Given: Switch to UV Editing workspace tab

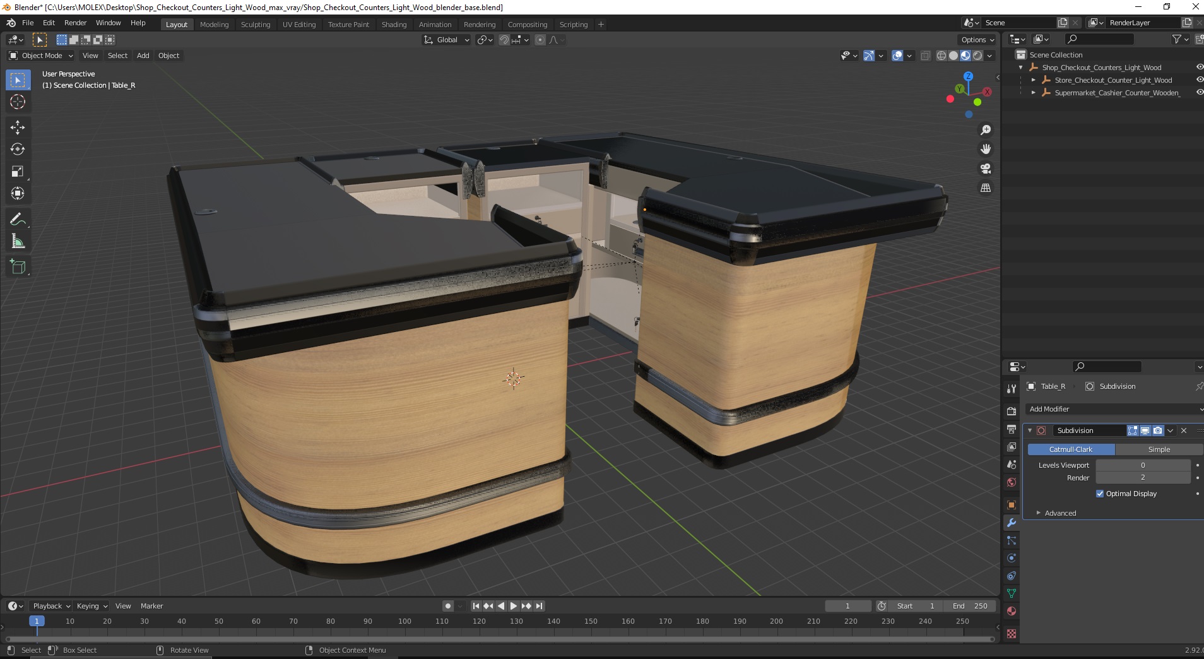Looking at the screenshot, I should coord(298,25).
